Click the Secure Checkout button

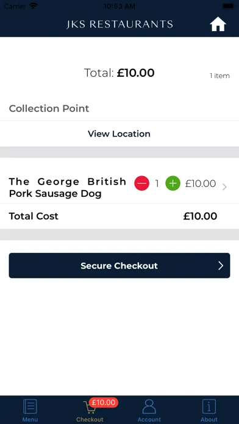click(x=120, y=266)
